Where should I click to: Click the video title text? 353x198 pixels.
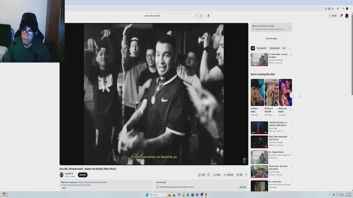coord(88,169)
